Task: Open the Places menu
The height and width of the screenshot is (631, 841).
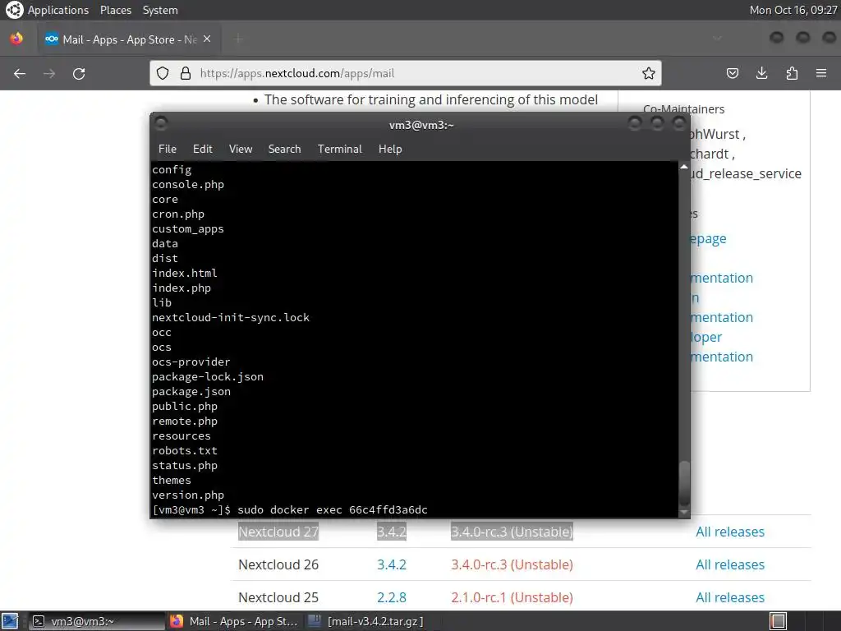Action: 115,10
